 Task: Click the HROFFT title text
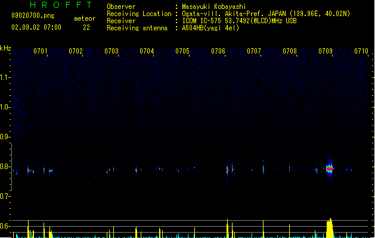point(61,5)
